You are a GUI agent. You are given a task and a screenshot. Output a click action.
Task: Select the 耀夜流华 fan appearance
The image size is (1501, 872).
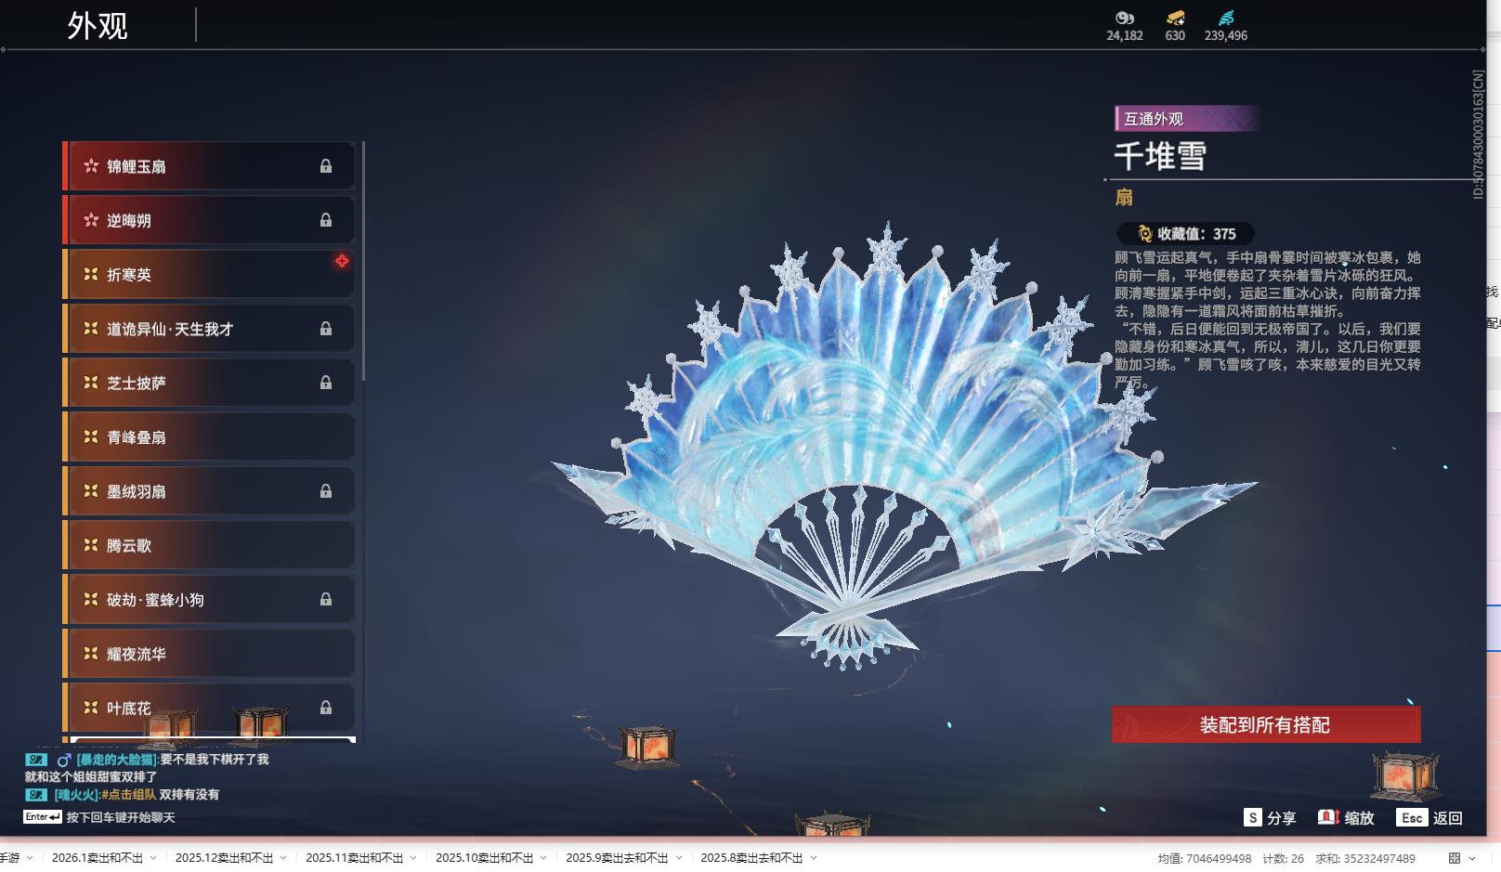(209, 654)
